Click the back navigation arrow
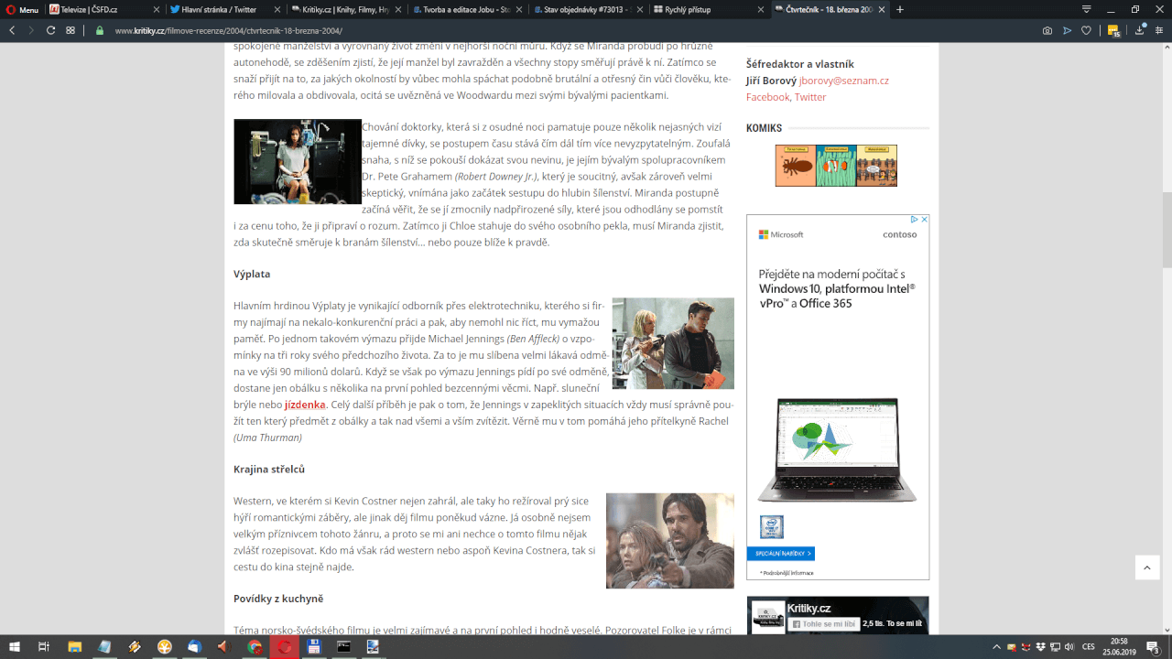This screenshot has width=1172, height=659. [x=12, y=30]
